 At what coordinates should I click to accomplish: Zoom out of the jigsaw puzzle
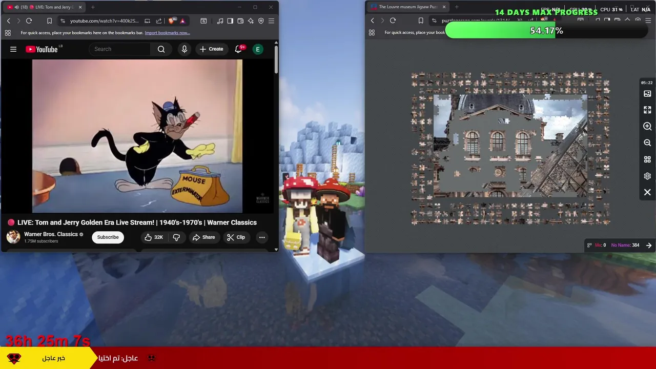647,143
